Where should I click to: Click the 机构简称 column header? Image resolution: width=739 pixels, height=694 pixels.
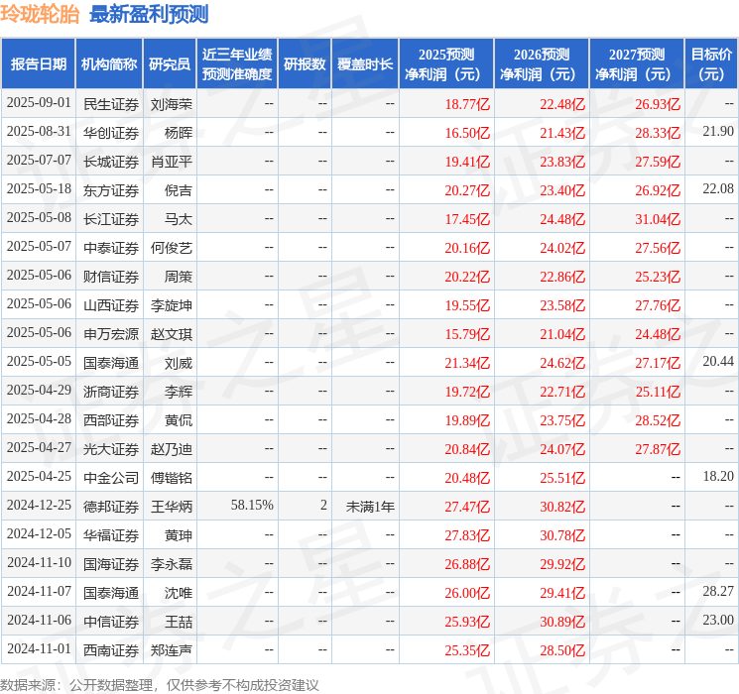pyautogui.click(x=109, y=64)
